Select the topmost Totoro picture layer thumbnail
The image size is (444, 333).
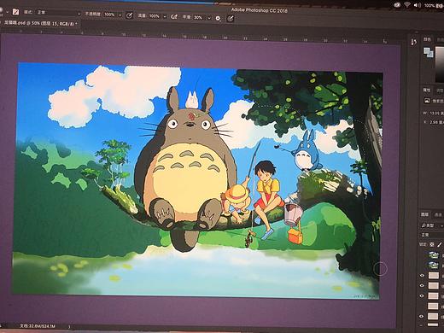pyautogui.click(x=434, y=255)
